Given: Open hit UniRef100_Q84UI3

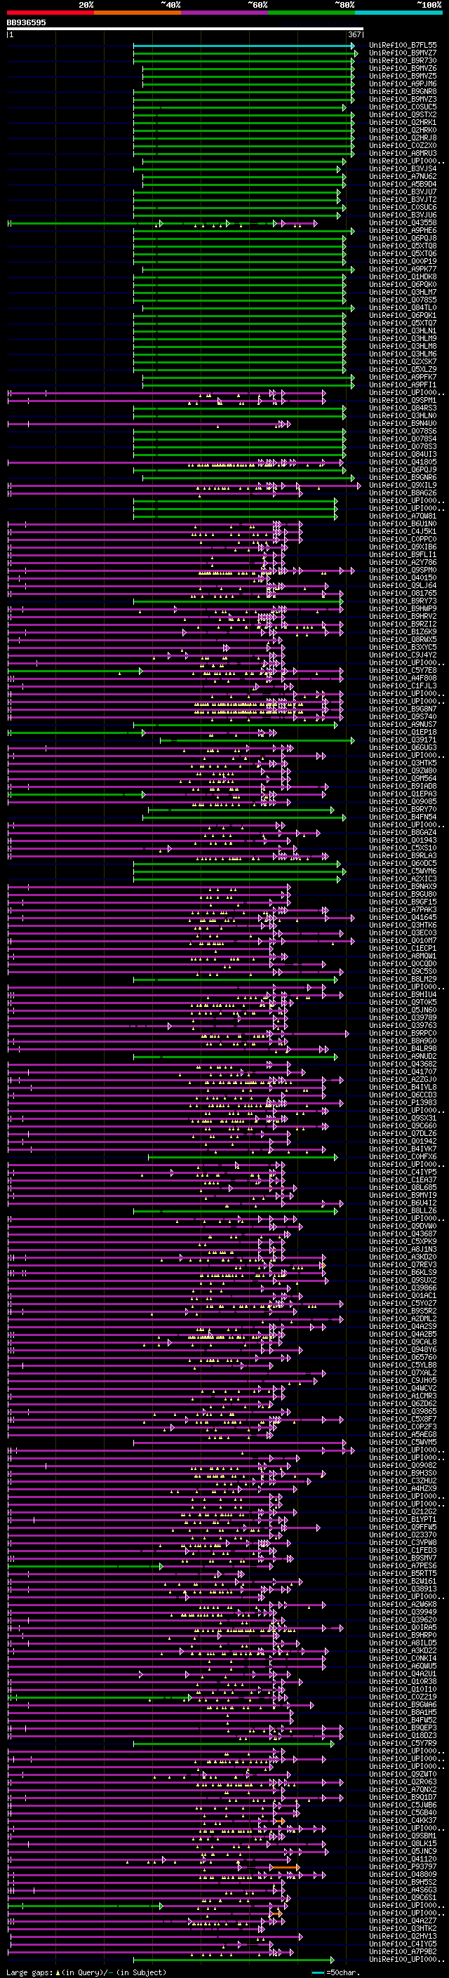Looking at the screenshot, I should point(403,454).
